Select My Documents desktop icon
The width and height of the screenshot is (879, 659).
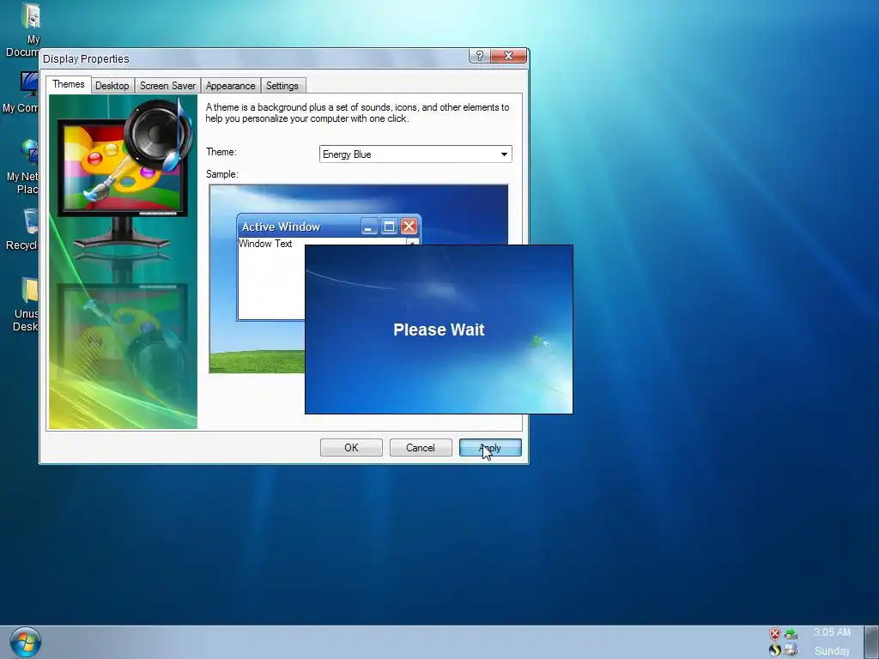tap(23, 30)
